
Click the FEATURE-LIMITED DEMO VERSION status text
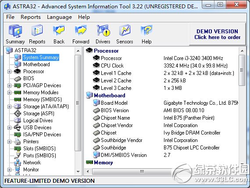click(x=50, y=181)
